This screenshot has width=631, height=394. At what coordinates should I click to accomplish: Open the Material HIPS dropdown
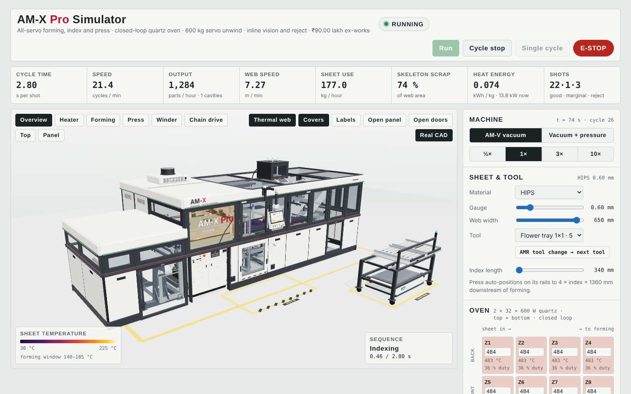coord(549,193)
